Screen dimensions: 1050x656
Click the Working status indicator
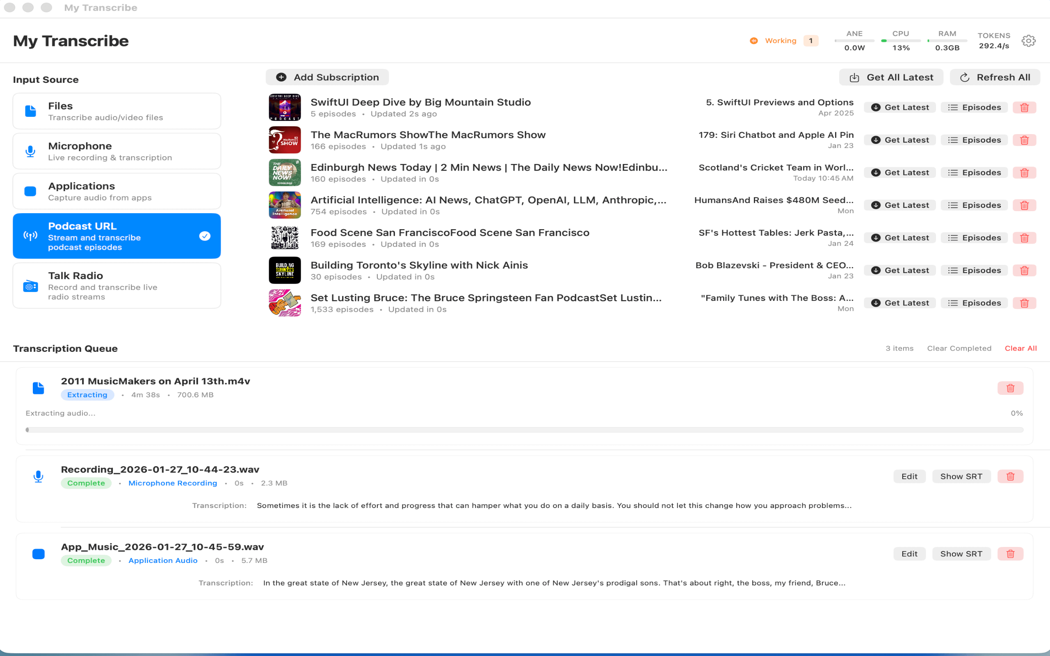781,40
